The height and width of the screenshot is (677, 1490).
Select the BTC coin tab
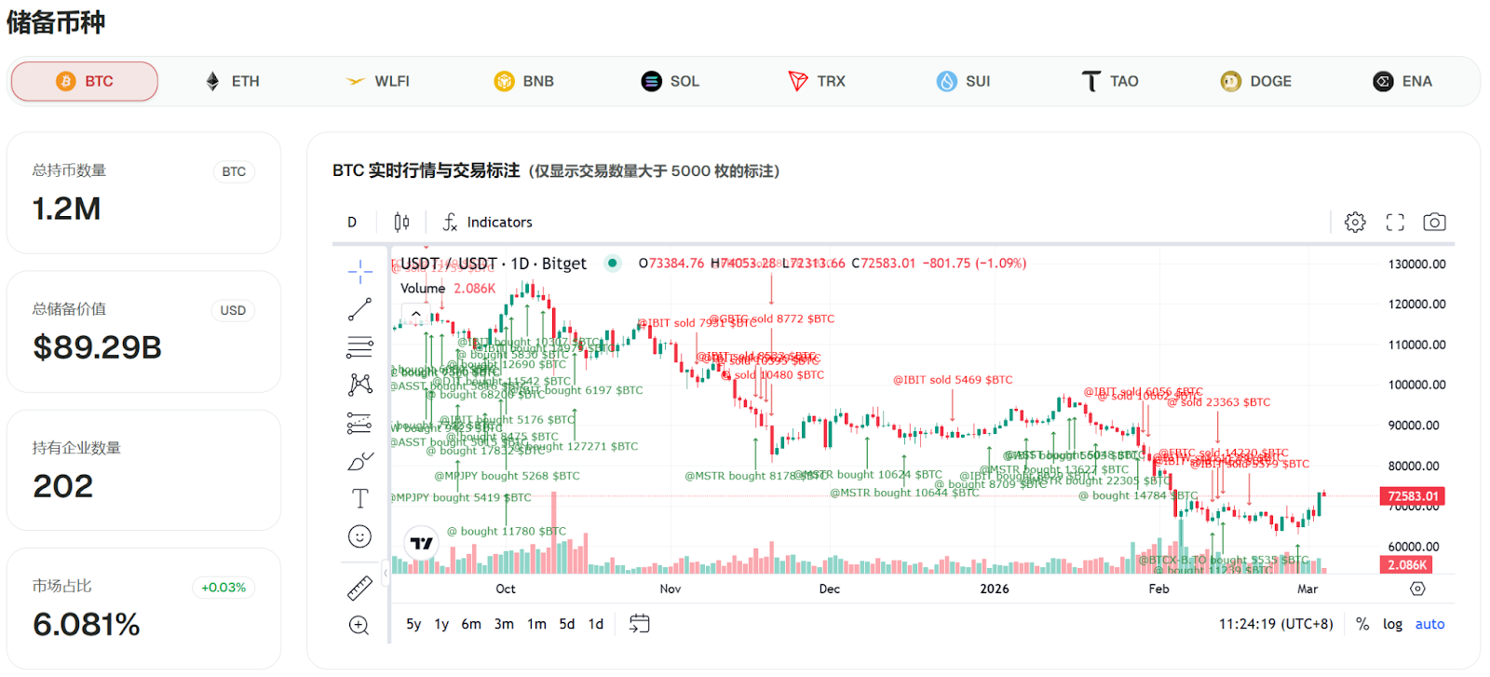(85, 81)
